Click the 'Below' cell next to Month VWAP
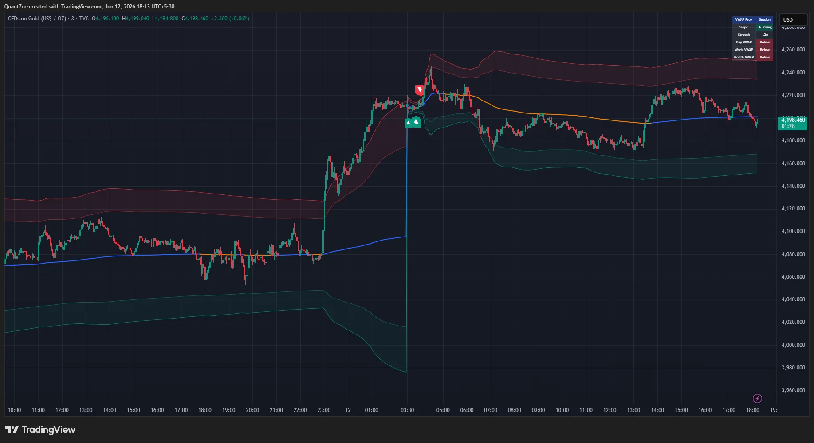 [765, 57]
